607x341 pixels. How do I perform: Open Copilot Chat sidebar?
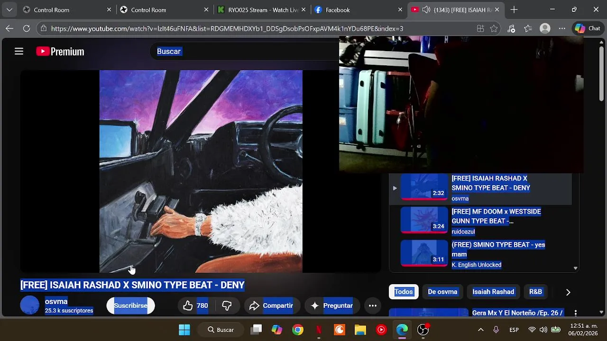(x=588, y=28)
